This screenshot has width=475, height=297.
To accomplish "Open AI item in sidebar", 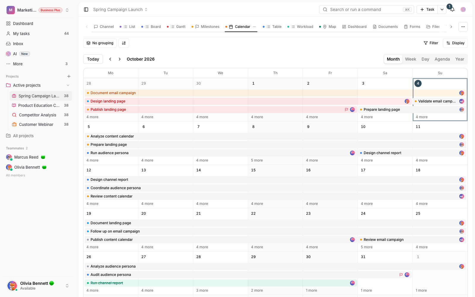I will pyautogui.click(x=38, y=54).
